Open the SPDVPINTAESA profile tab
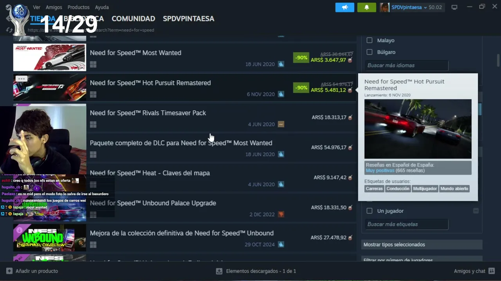 [x=189, y=19]
